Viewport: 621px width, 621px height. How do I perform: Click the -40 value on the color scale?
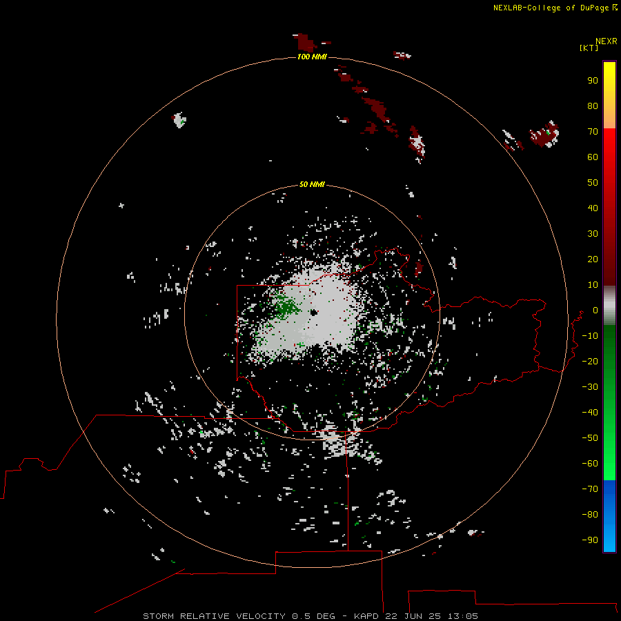tap(590, 413)
